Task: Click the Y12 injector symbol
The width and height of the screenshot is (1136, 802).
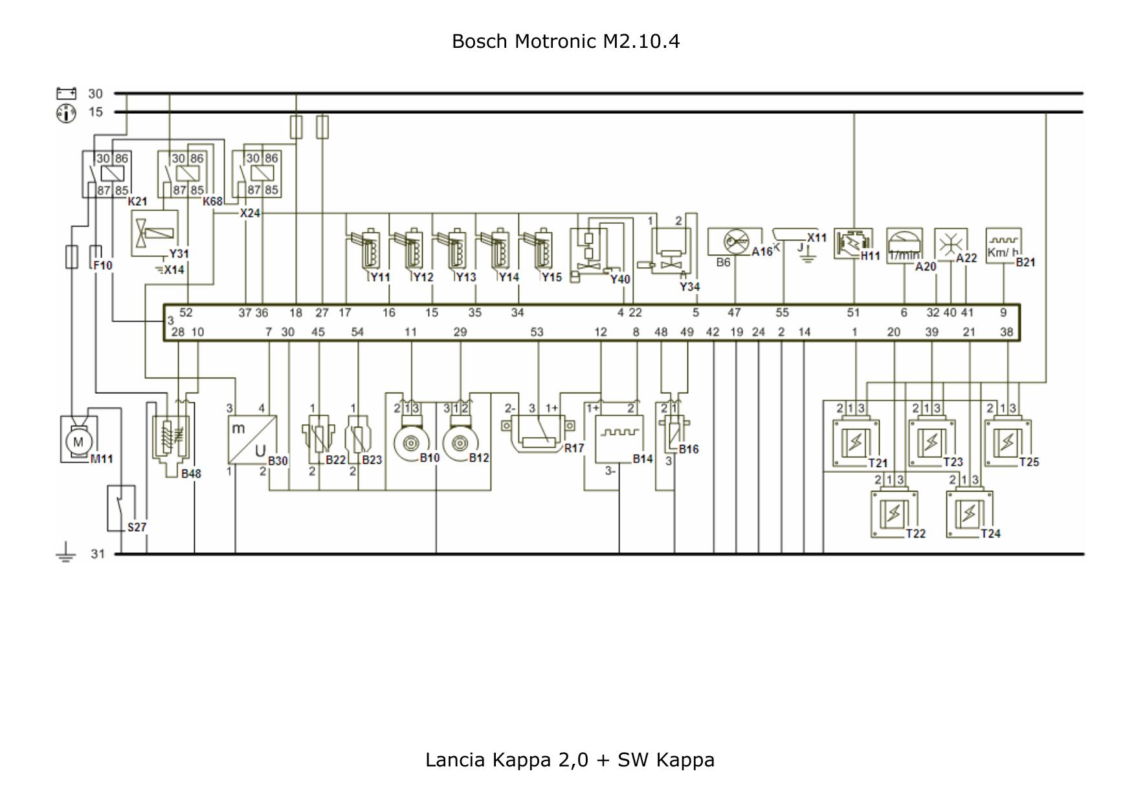Action: [x=410, y=252]
